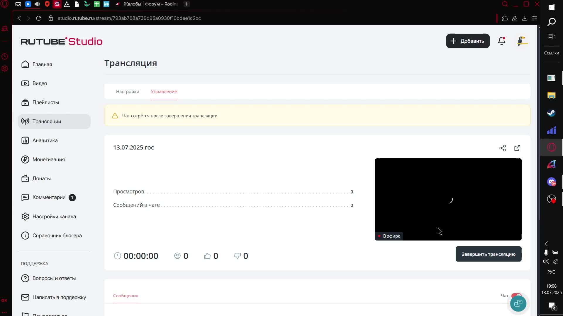
Task: Open the floating support chat bubble
Action: pyautogui.click(x=518, y=303)
